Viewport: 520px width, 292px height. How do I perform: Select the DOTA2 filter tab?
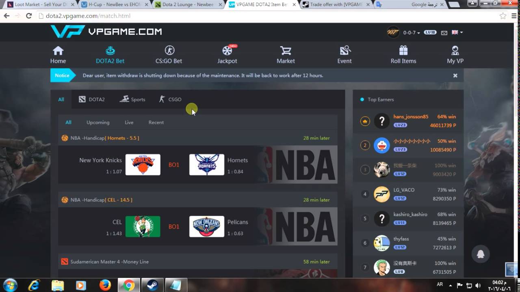click(x=92, y=99)
